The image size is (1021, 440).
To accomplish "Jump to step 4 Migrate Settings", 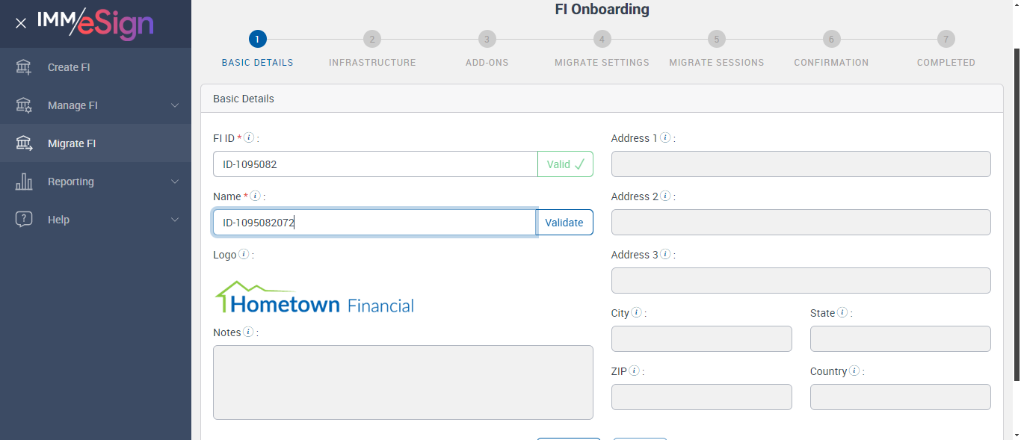I will [x=602, y=40].
